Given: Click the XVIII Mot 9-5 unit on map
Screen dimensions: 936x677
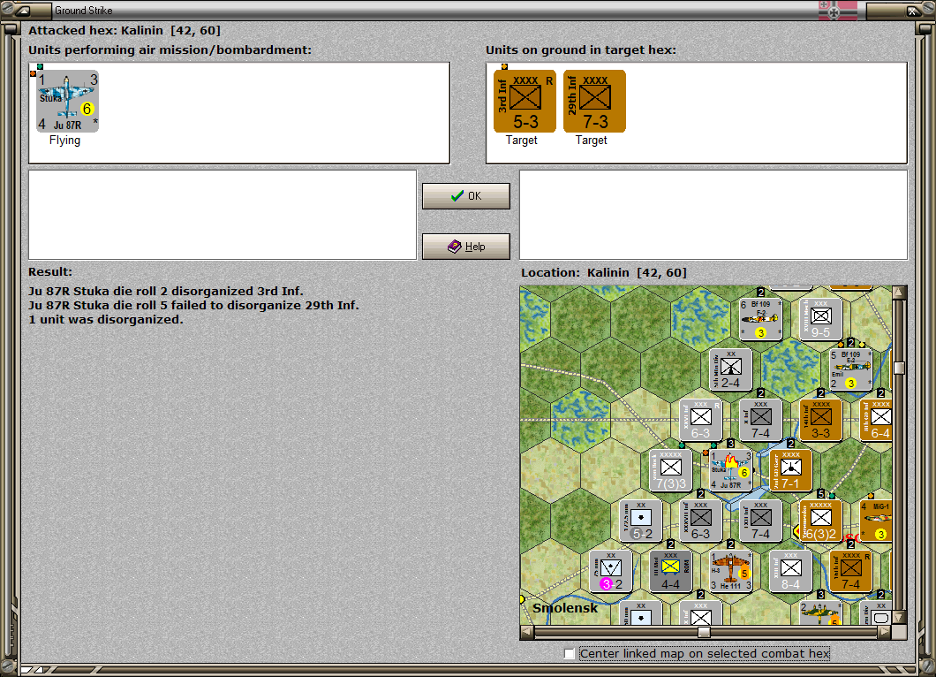Looking at the screenshot, I should (x=821, y=320).
